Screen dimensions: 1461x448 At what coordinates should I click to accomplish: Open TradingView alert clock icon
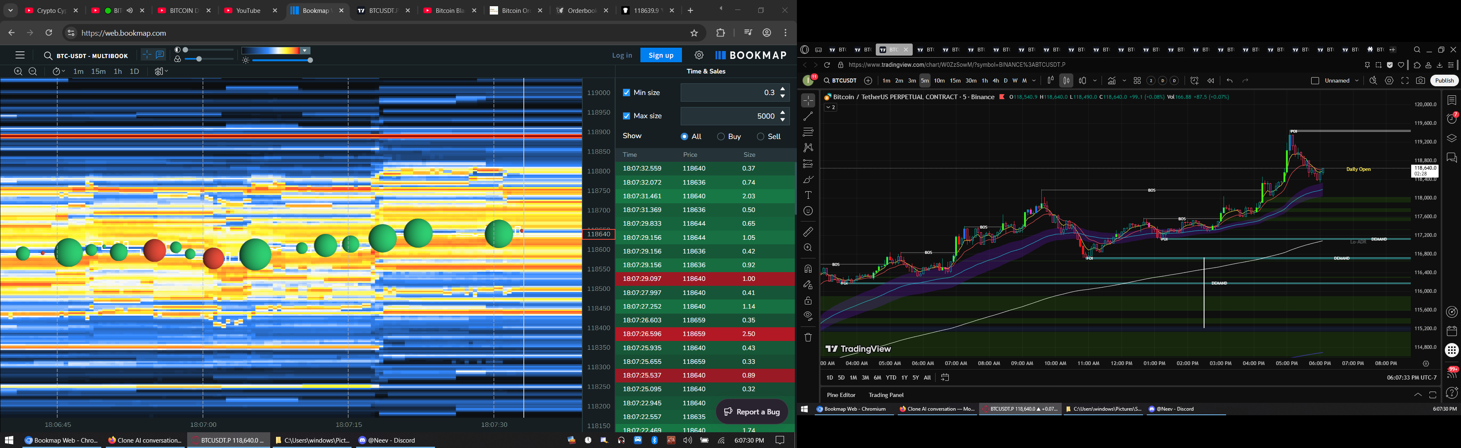(x=1195, y=80)
